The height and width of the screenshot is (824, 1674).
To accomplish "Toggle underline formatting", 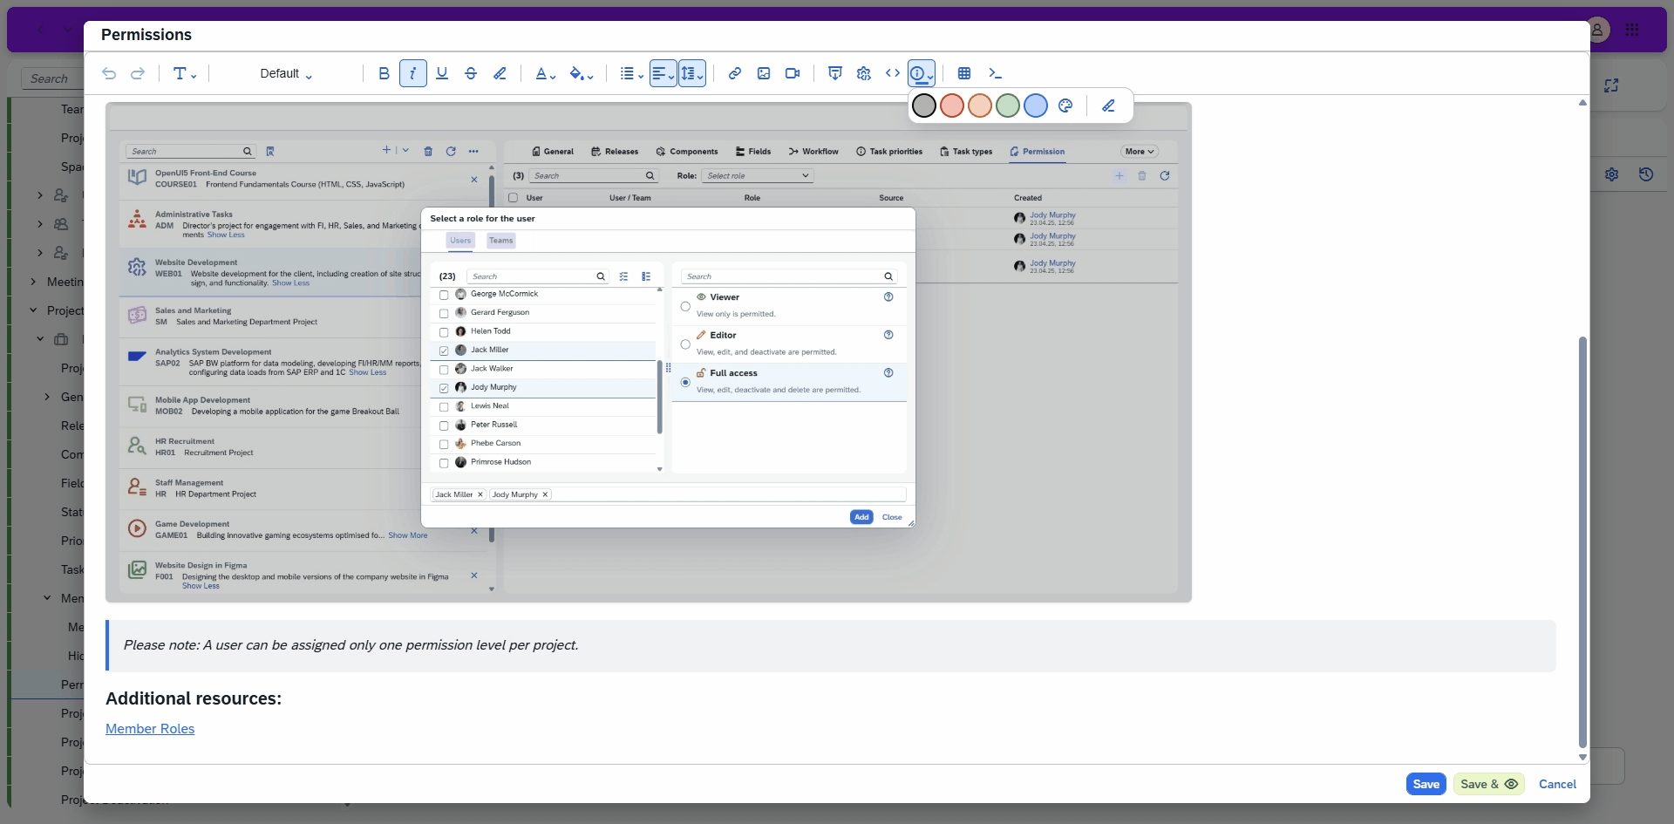I will click(x=442, y=73).
